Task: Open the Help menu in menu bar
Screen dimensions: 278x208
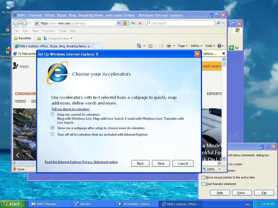Action: coord(73,31)
